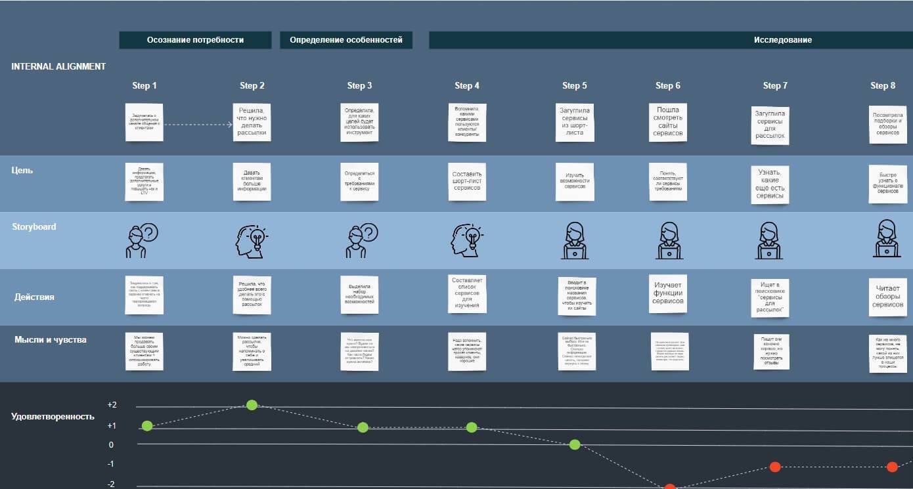The width and height of the screenshot is (913, 489).
Task: Select the 'Определение особенностей' phase header
Action: [346, 40]
